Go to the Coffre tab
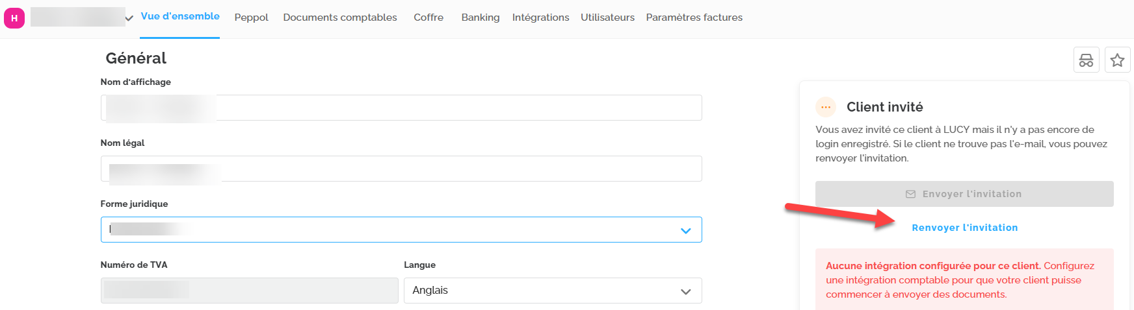The image size is (1134, 310). pyautogui.click(x=429, y=18)
